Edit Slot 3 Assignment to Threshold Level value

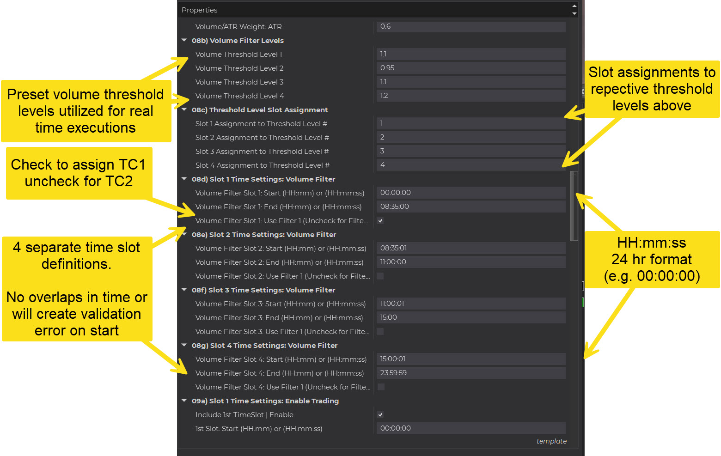[x=470, y=152]
